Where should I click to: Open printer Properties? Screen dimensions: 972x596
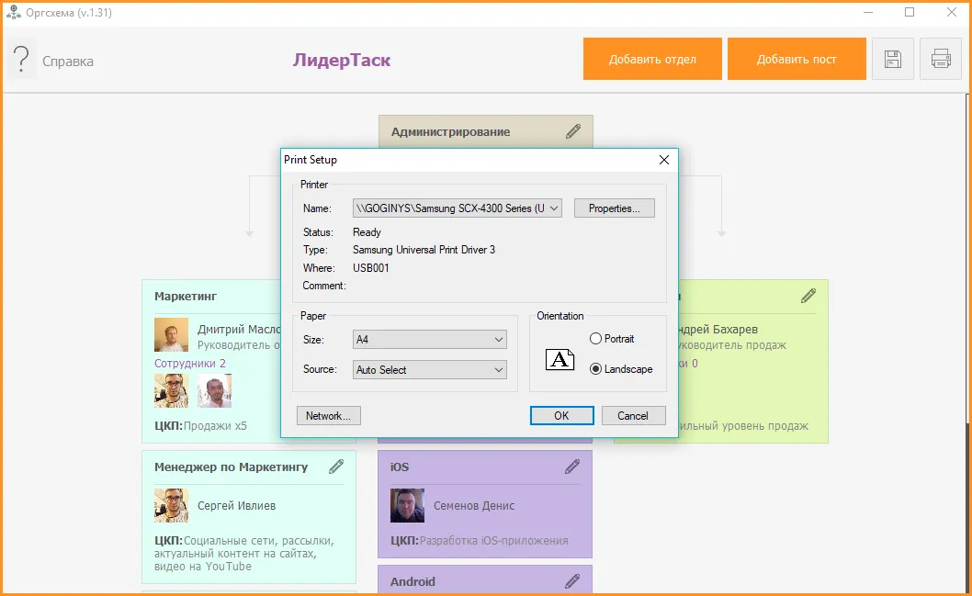[614, 208]
